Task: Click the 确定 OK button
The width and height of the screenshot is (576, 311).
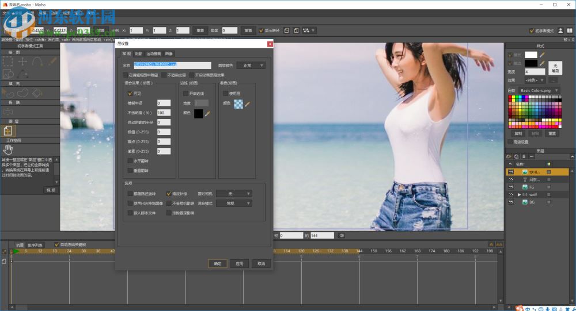Action: [x=217, y=263]
